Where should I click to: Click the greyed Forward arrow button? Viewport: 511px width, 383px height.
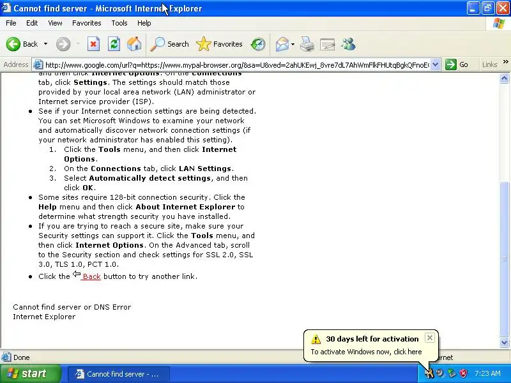point(63,44)
